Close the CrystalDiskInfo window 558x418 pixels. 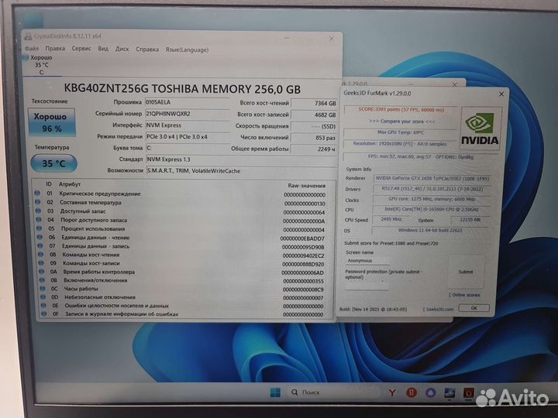[332, 38]
